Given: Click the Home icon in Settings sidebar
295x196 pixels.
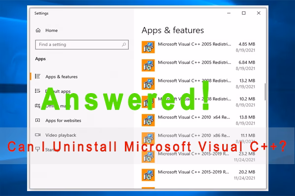Looking at the screenshot, I should point(38,30).
